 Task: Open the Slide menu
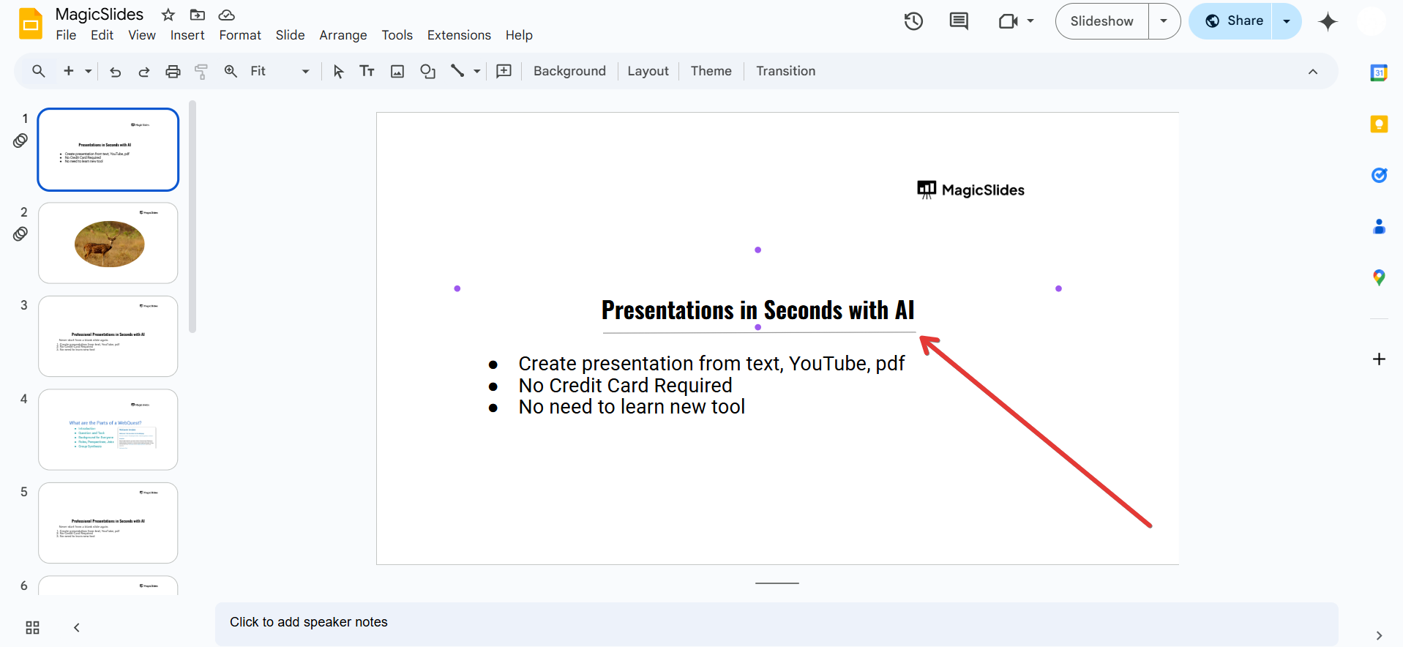[x=290, y=35]
